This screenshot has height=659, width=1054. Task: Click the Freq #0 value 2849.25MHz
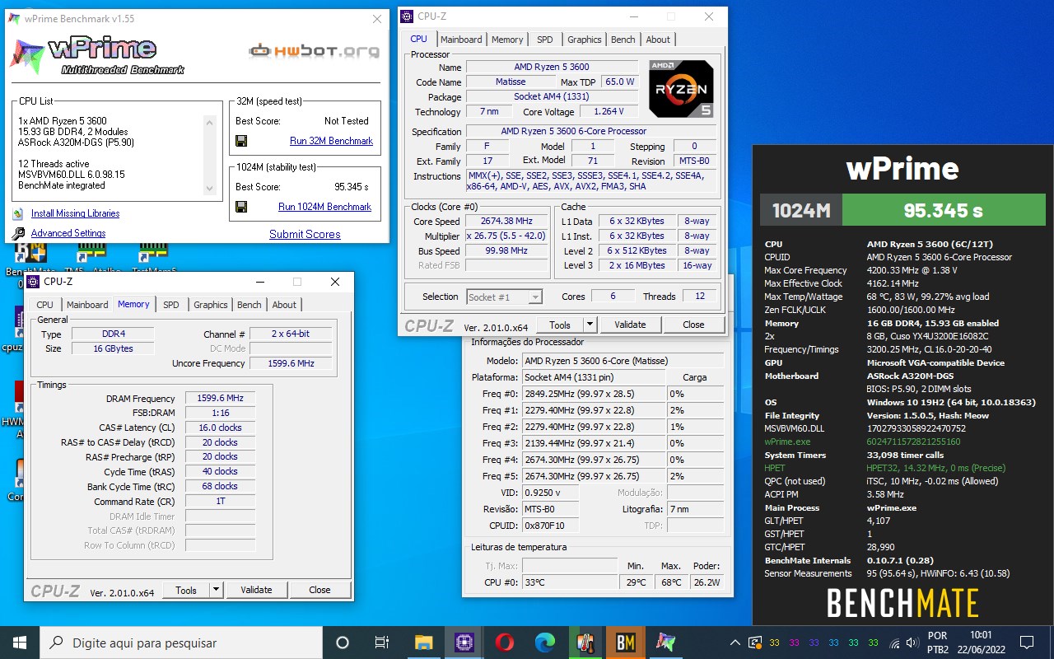pyautogui.click(x=594, y=394)
